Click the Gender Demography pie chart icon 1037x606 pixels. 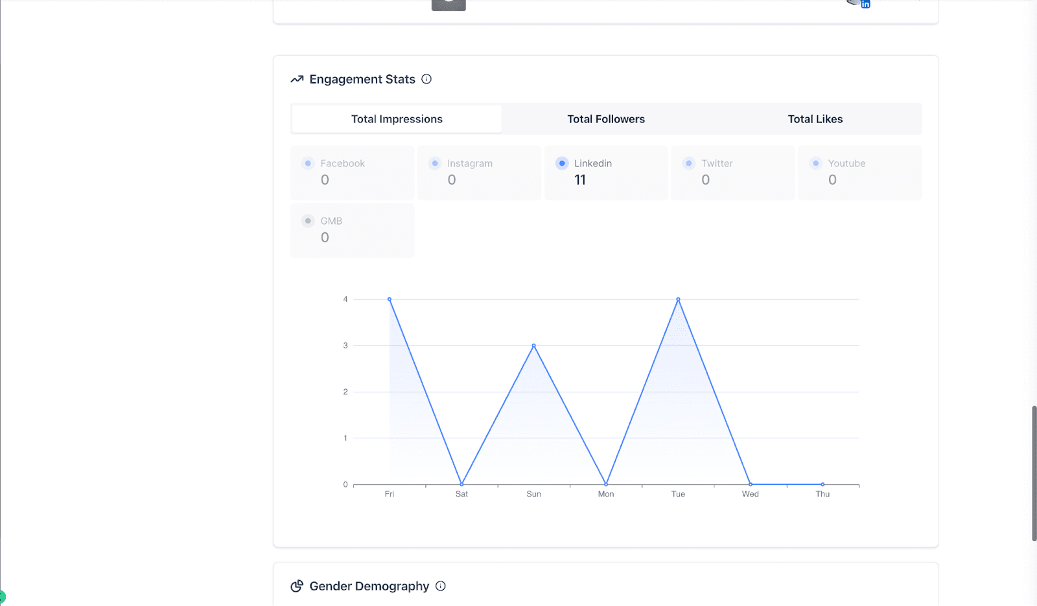[x=297, y=586]
